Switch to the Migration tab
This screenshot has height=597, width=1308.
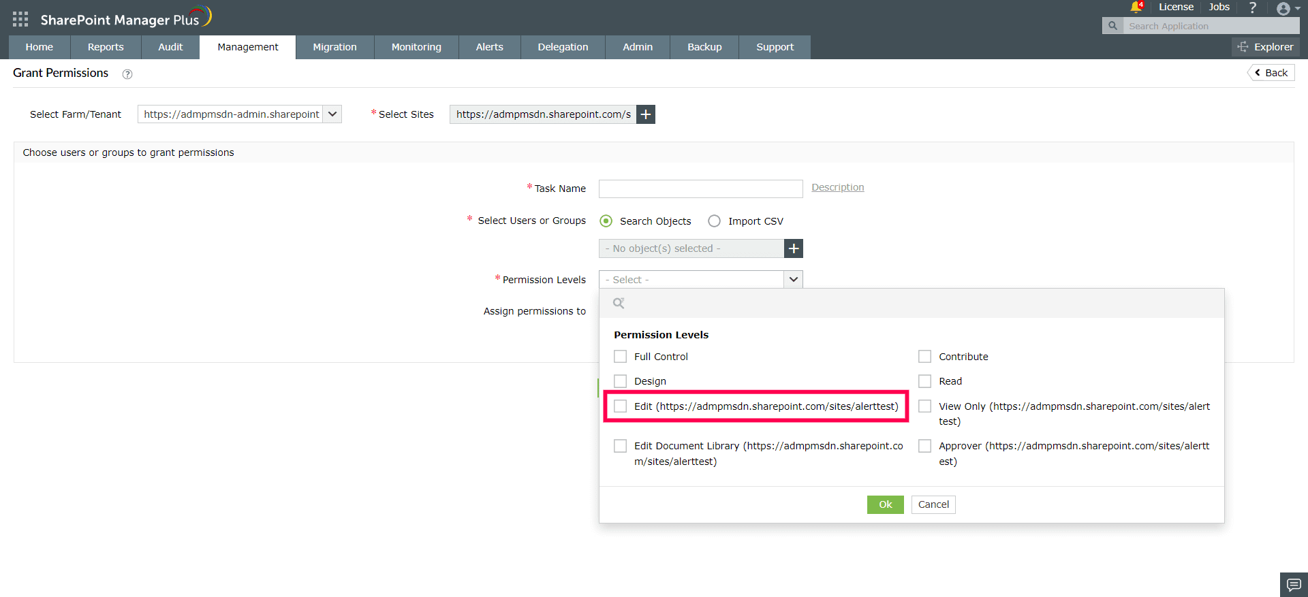pyautogui.click(x=335, y=47)
